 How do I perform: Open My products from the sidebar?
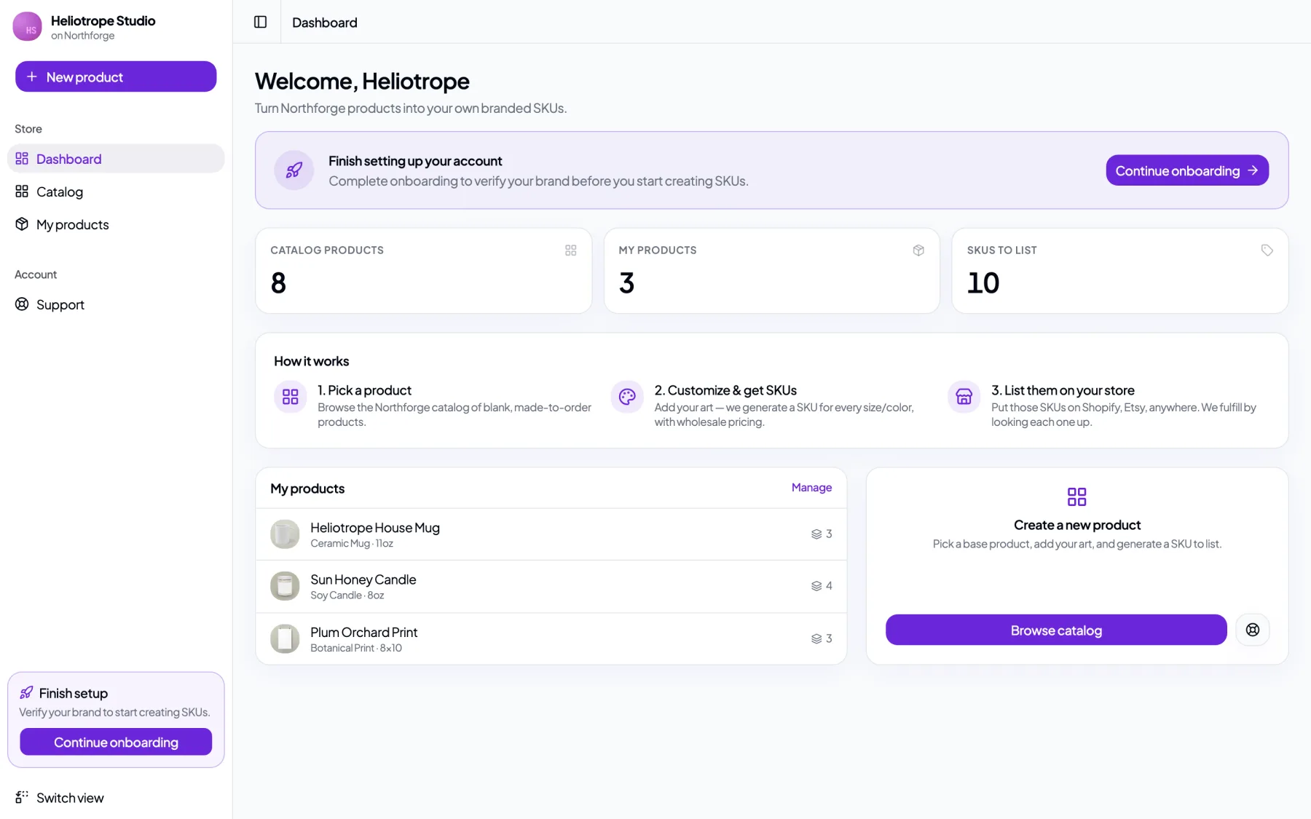(x=116, y=224)
